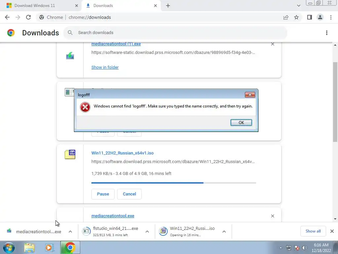
Task: Click Show all downloads button
Action: click(313, 231)
